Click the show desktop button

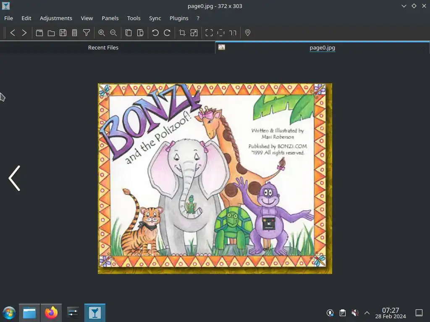419,313
